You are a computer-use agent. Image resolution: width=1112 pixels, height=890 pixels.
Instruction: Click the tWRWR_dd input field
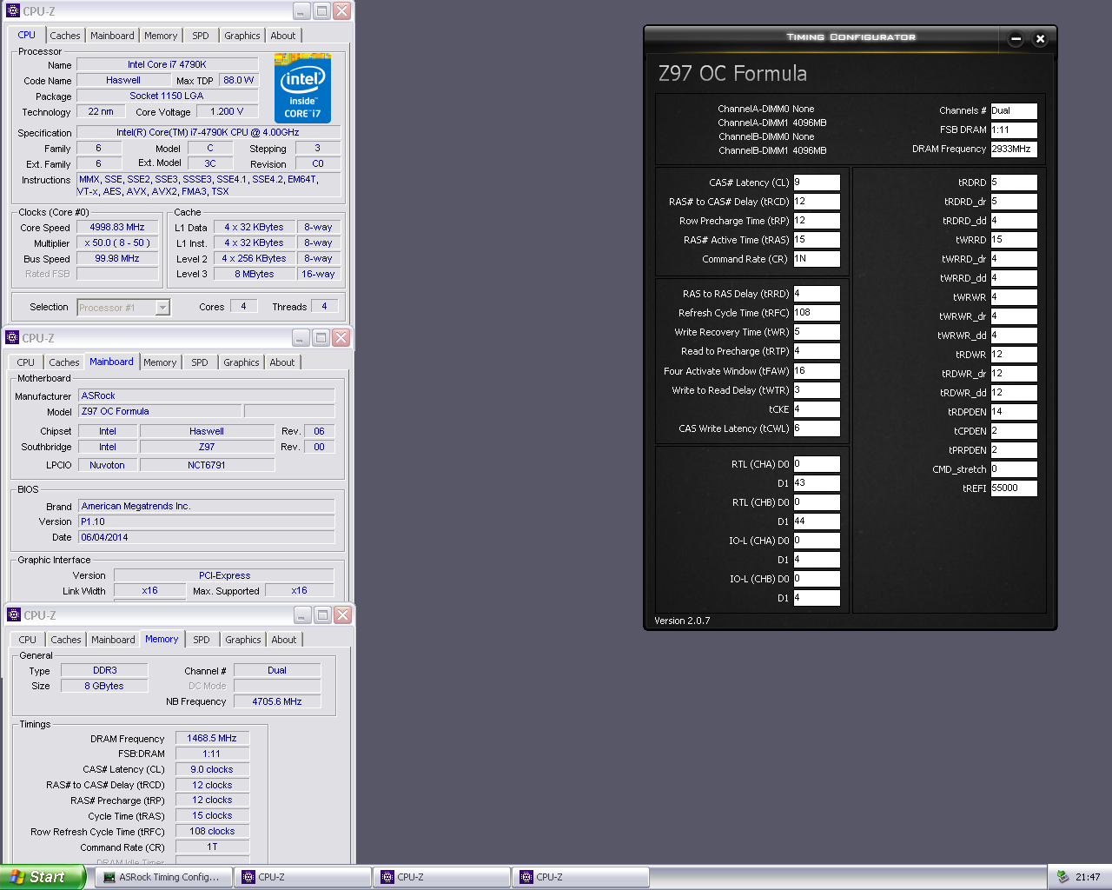click(1014, 335)
